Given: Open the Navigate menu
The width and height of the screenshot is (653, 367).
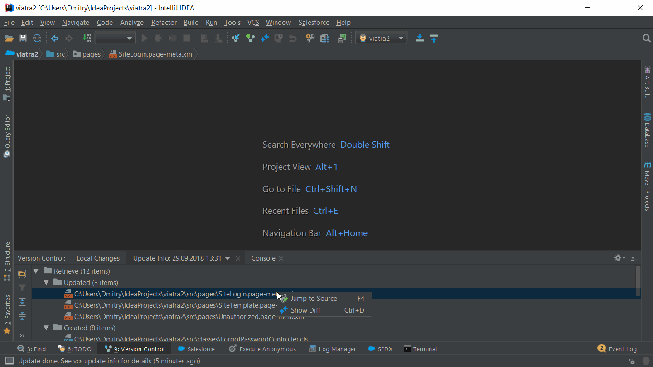Looking at the screenshot, I should pyautogui.click(x=76, y=23).
